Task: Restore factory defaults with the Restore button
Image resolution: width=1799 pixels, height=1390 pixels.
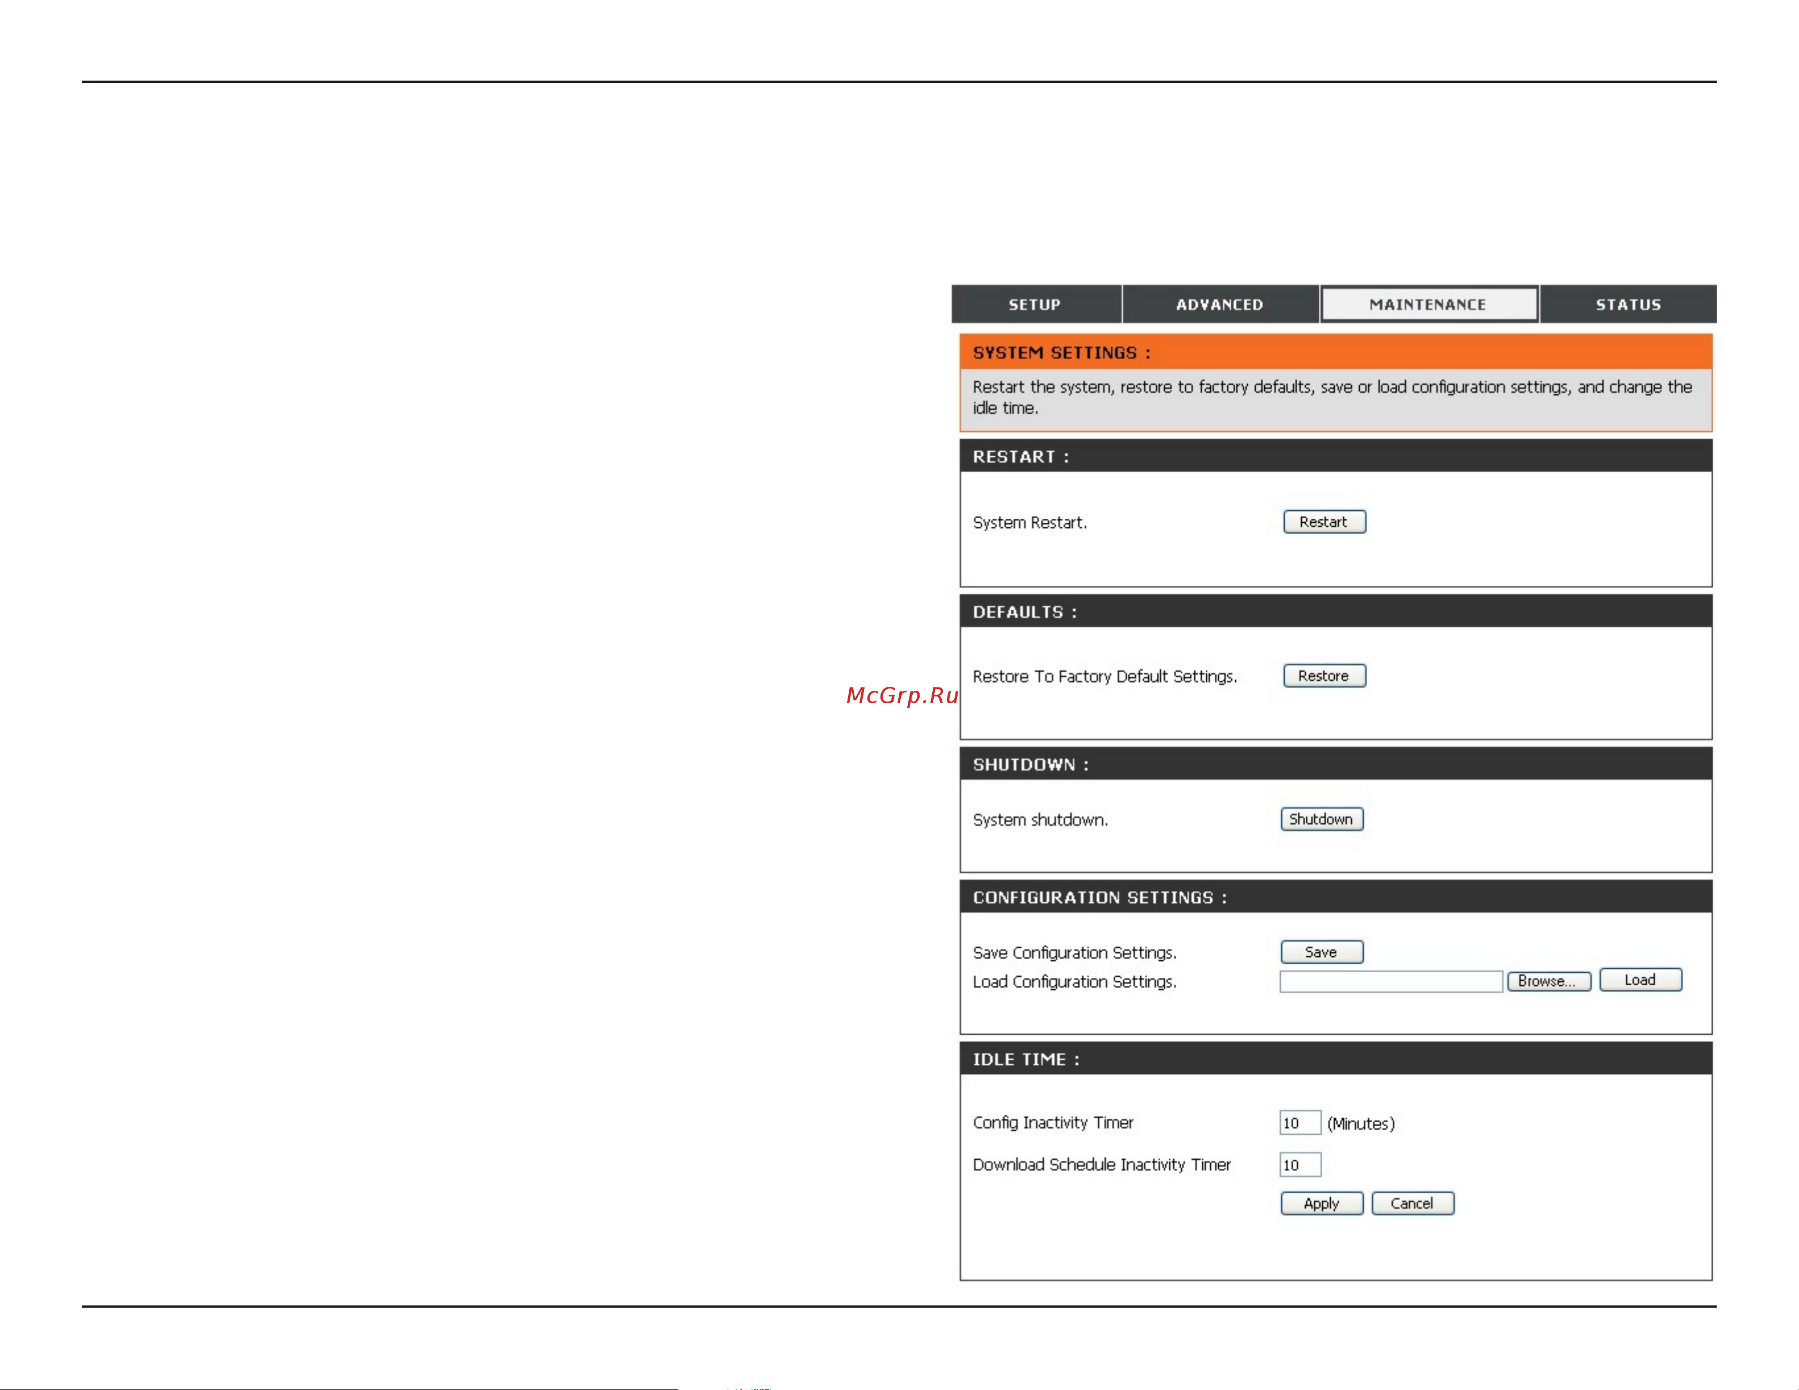Action: [x=1324, y=675]
